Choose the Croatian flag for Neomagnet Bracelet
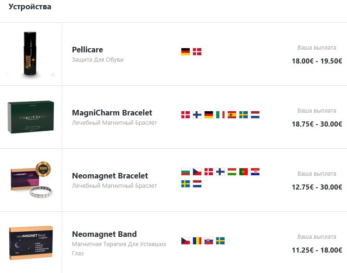The width and height of the screenshot is (347, 273). 255,172
